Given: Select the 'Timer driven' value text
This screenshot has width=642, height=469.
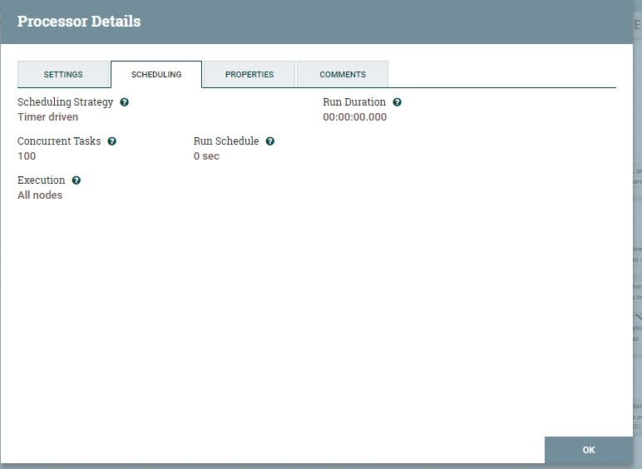Looking at the screenshot, I should (48, 117).
